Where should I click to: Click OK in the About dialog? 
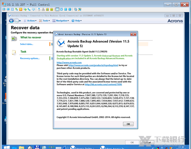pyautogui.click(x=128, y=124)
